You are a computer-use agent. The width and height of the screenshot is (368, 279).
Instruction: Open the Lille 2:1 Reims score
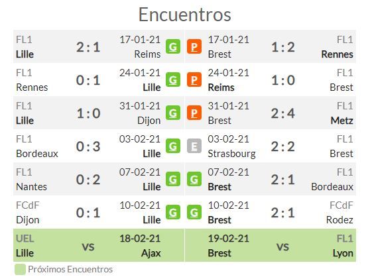[88, 47]
